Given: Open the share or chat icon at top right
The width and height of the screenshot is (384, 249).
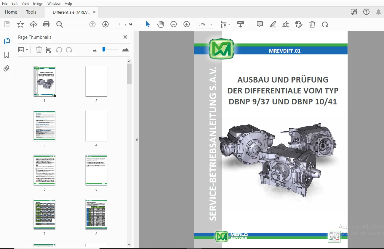Looking at the screenshot, I should (354, 12).
